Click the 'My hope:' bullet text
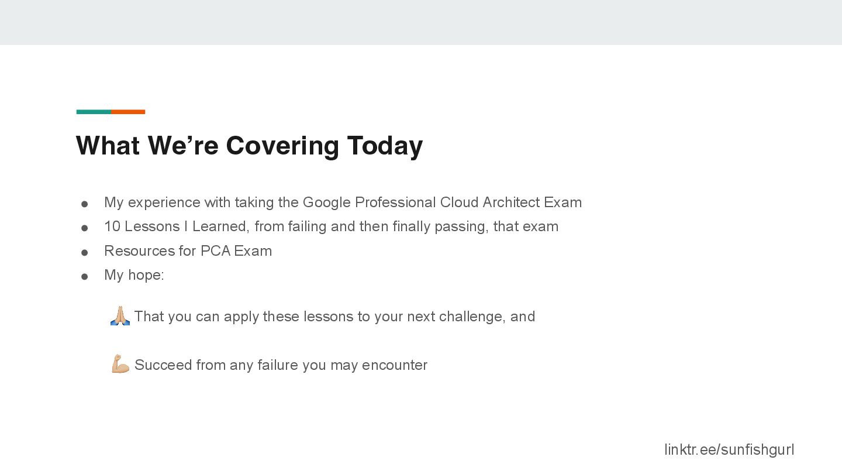The height and width of the screenshot is (474, 842). click(134, 275)
